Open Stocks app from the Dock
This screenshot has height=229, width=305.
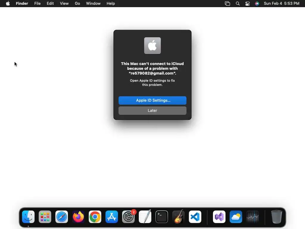(x=253, y=217)
